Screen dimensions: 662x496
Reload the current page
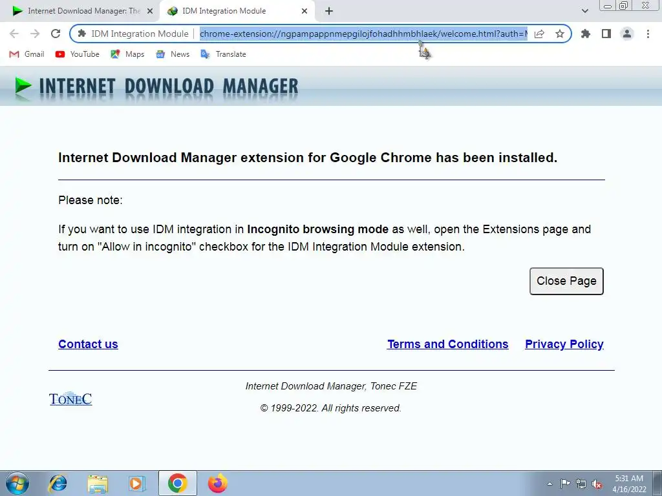point(56,34)
